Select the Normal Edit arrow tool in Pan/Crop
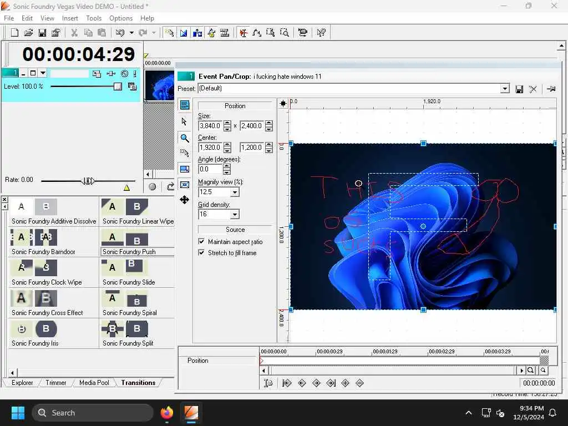The width and height of the screenshot is (568, 426). click(x=184, y=121)
